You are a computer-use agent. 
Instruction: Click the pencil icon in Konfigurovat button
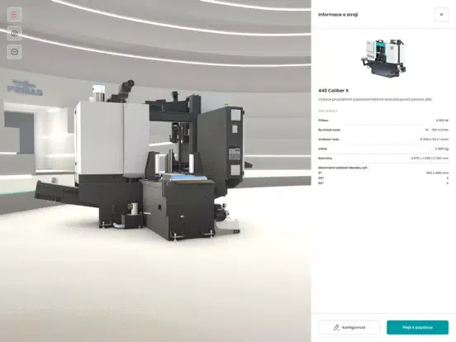click(336, 327)
